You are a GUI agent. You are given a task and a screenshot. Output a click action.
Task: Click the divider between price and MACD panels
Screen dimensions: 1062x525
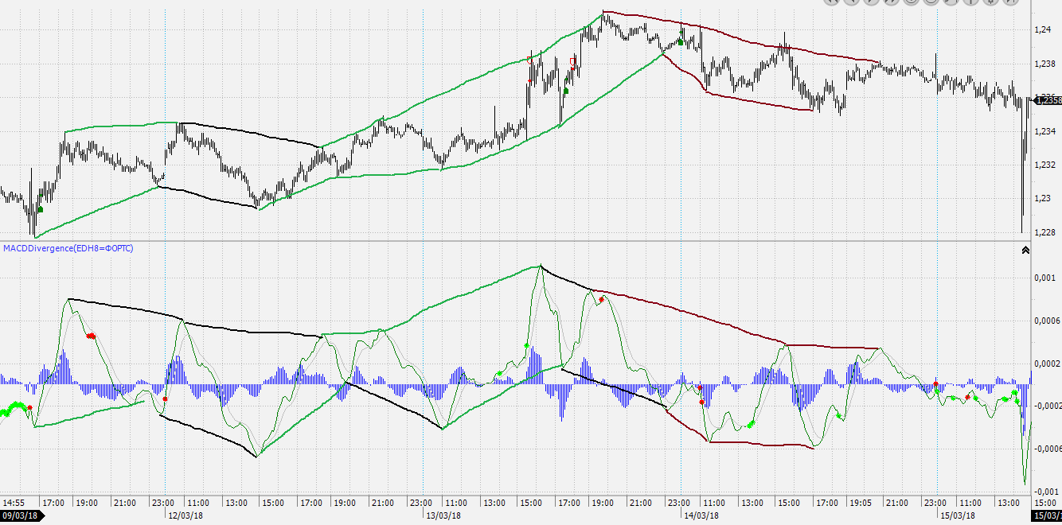510,240
